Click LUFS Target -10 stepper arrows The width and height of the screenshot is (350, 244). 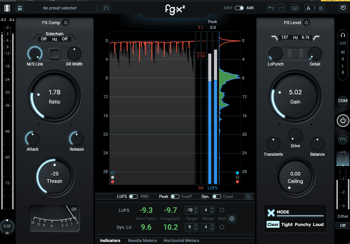[x=196, y=210]
